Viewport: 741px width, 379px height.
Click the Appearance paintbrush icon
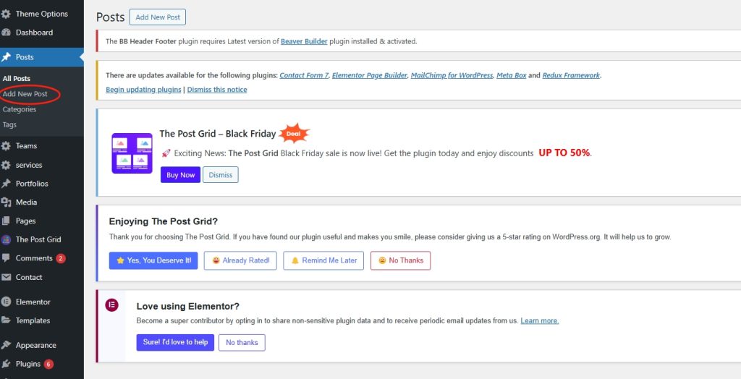7,345
